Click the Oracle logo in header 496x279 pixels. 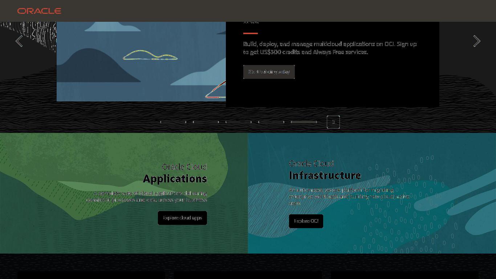[39, 11]
